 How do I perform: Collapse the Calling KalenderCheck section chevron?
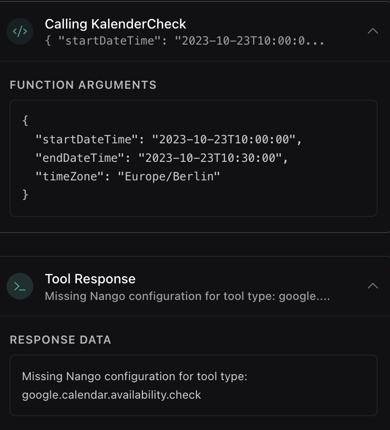373,31
